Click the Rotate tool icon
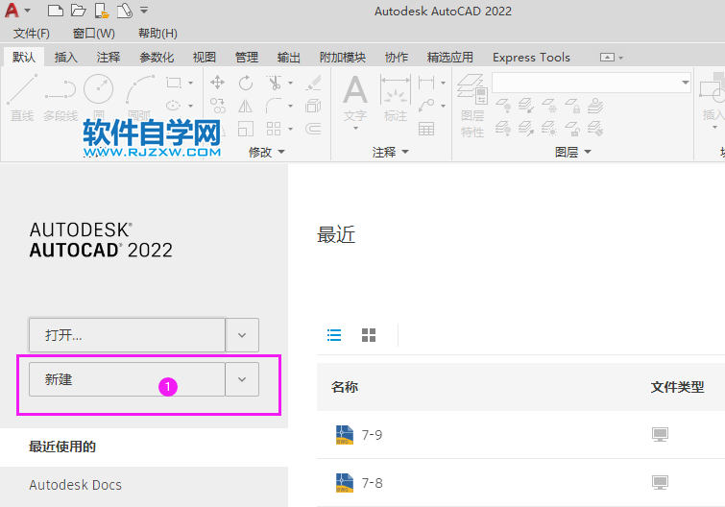725x507 pixels. (x=246, y=84)
